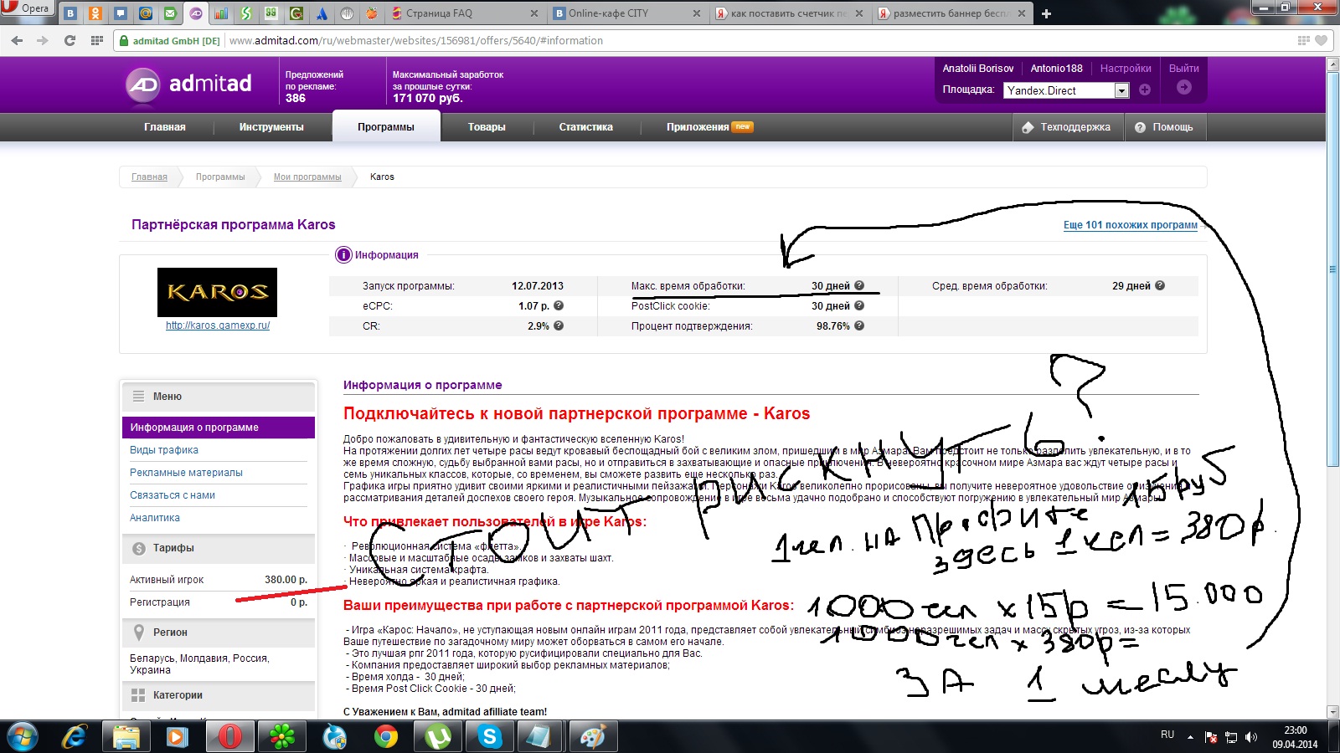Screen dimensions: 1340x753
Task: Open the Статистика navigation item
Action: point(586,127)
